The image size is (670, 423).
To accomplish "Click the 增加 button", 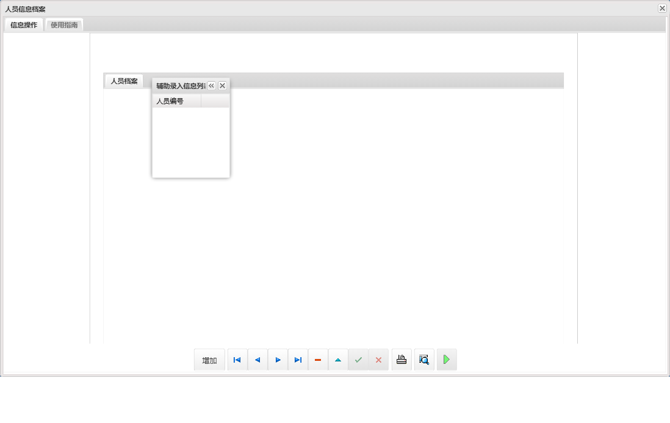I will click(x=209, y=360).
